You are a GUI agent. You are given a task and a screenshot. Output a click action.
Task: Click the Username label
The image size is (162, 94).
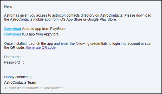[x=12, y=57]
